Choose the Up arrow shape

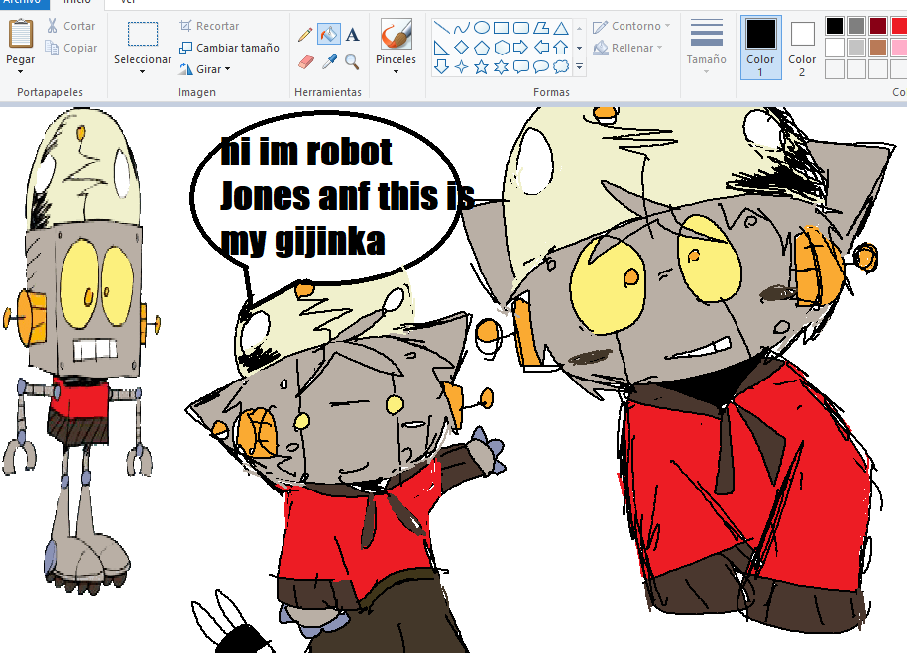560,48
